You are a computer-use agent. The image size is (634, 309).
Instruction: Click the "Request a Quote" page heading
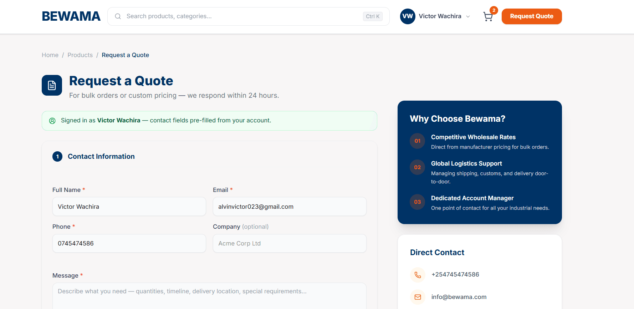(121, 81)
